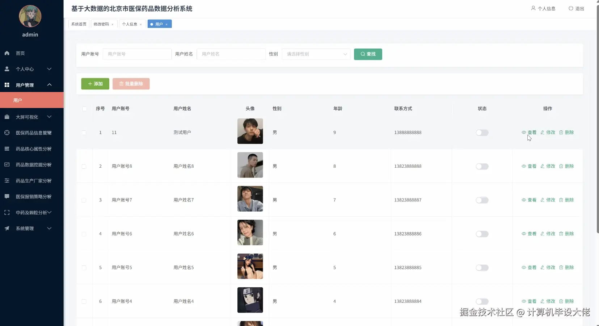Viewport: 599px width, 326px height.
Task: Toggle the status switch for 测试用户
Action: click(x=482, y=133)
